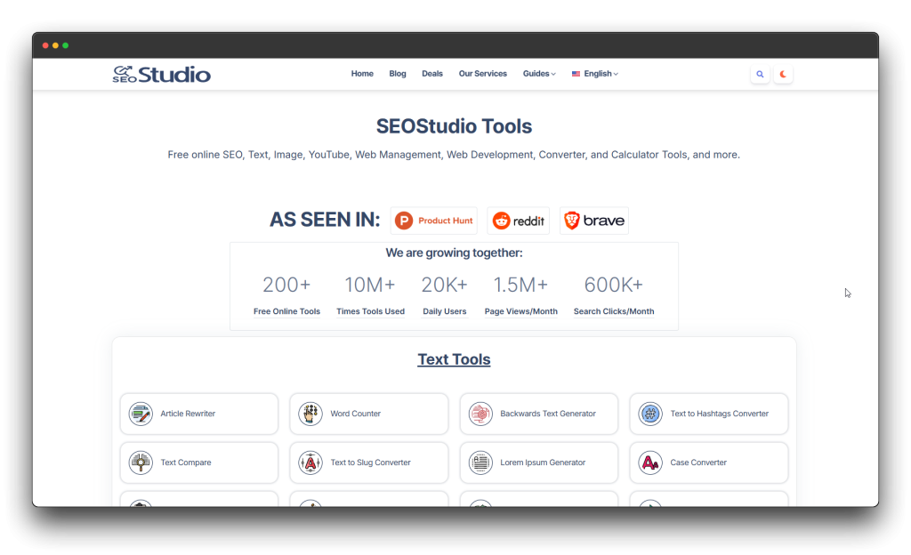The width and height of the screenshot is (911, 555).
Task: Open the Text to Slug Converter icon
Action: [310, 462]
